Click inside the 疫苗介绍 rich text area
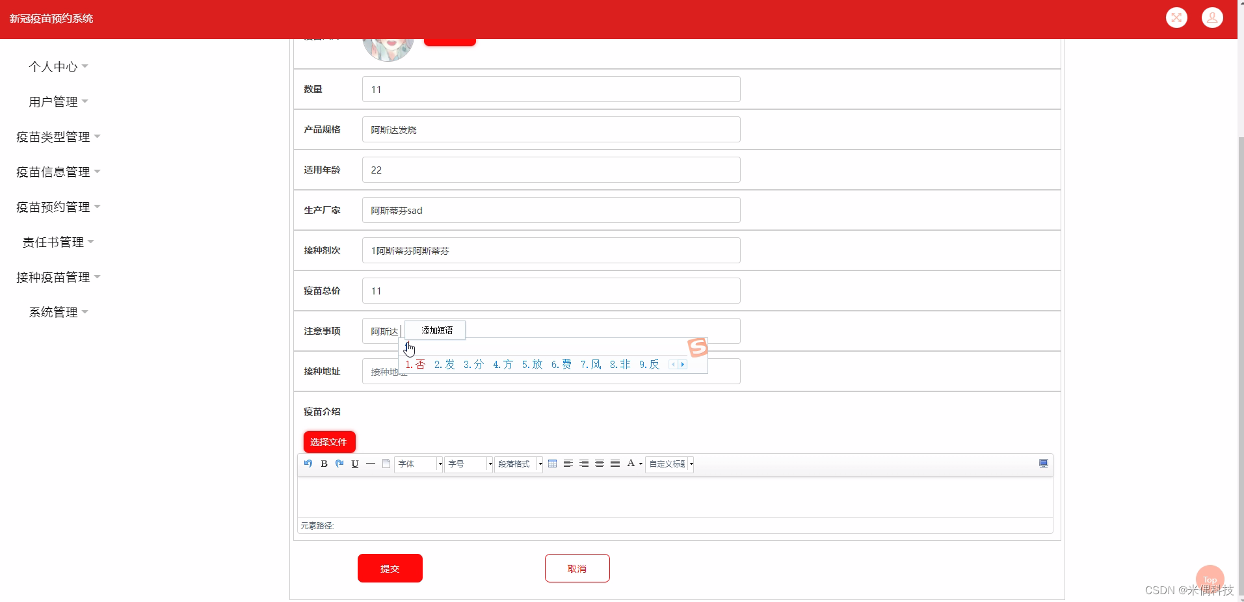 (x=675, y=497)
